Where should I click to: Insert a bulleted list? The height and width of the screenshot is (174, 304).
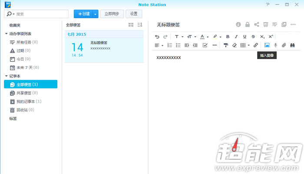[178, 45]
